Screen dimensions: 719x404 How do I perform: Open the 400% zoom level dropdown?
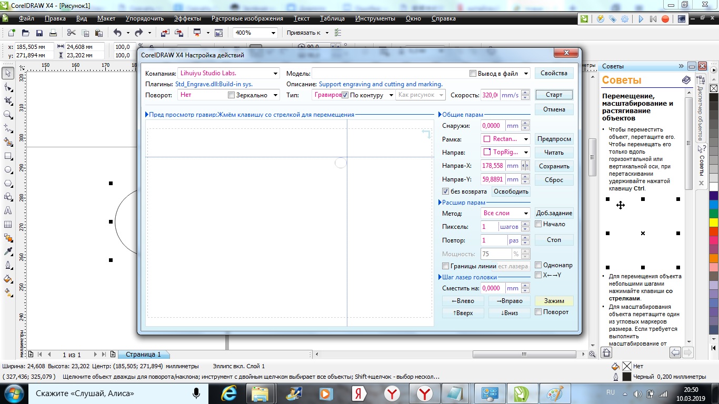point(273,33)
